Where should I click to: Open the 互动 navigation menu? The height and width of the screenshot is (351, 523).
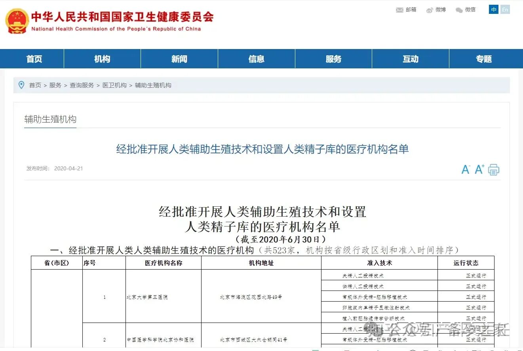(x=410, y=58)
